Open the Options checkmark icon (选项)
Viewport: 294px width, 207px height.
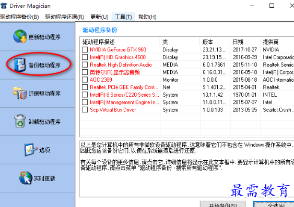point(31,150)
